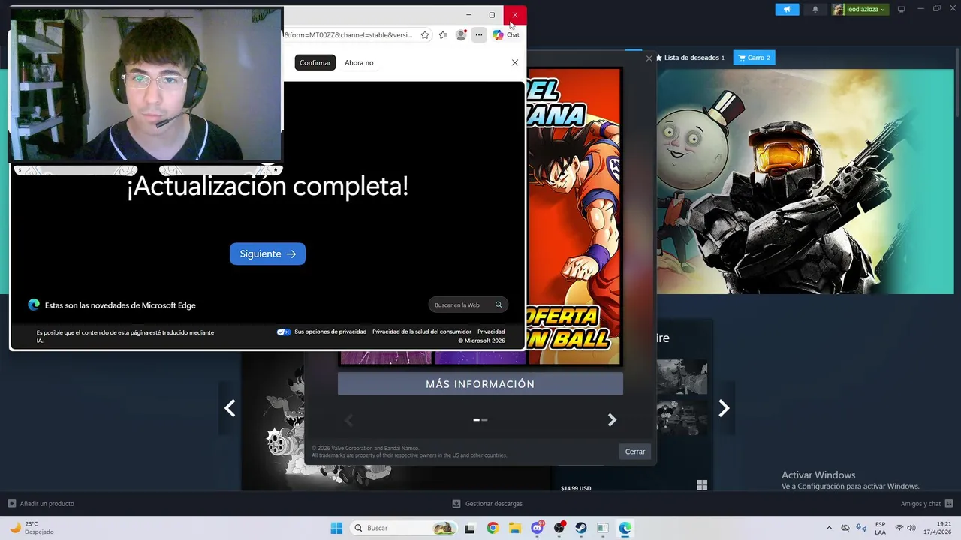The height and width of the screenshot is (540, 961).
Task: Show previous Steam store carousel item
Action: (x=230, y=408)
